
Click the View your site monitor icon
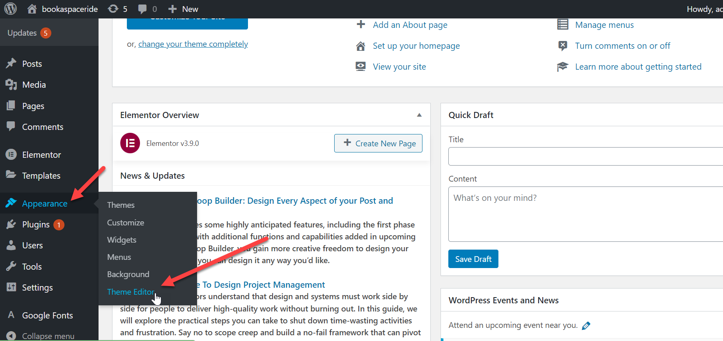pos(360,66)
